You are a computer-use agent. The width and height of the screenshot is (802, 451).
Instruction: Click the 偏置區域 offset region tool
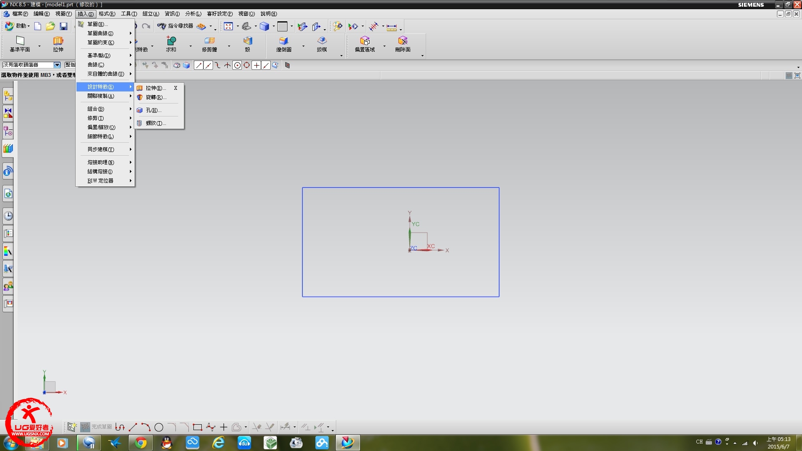(365, 44)
